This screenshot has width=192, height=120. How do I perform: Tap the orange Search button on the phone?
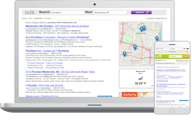coord(186,56)
